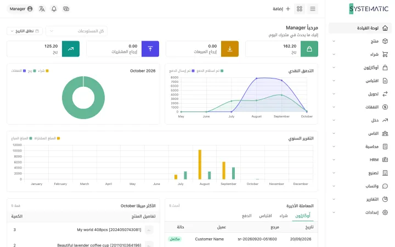Click the orange sales return download icon
This screenshot has height=247, width=395.
pos(230,49)
